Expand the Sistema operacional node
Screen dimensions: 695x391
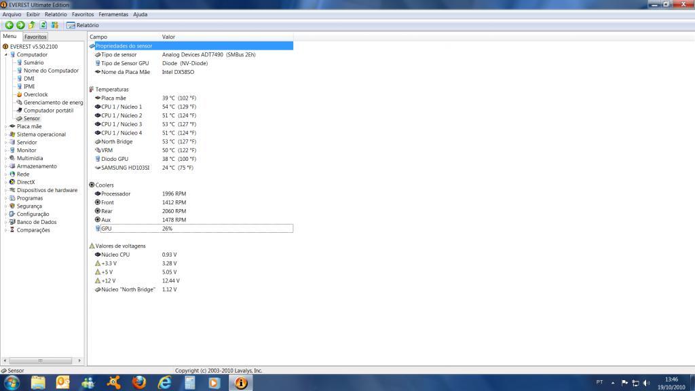pyautogui.click(x=5, y=134)
